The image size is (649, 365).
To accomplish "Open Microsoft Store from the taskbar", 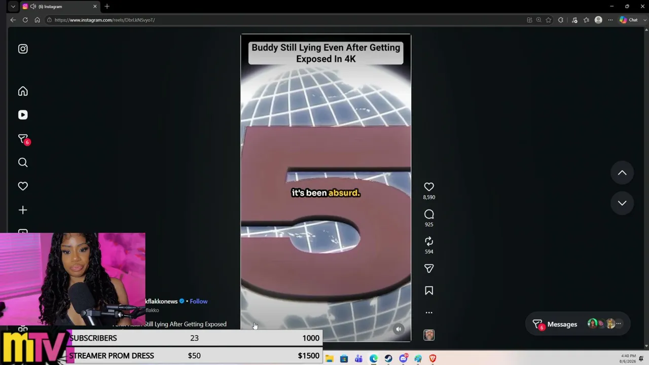I will tap(344, 359).
